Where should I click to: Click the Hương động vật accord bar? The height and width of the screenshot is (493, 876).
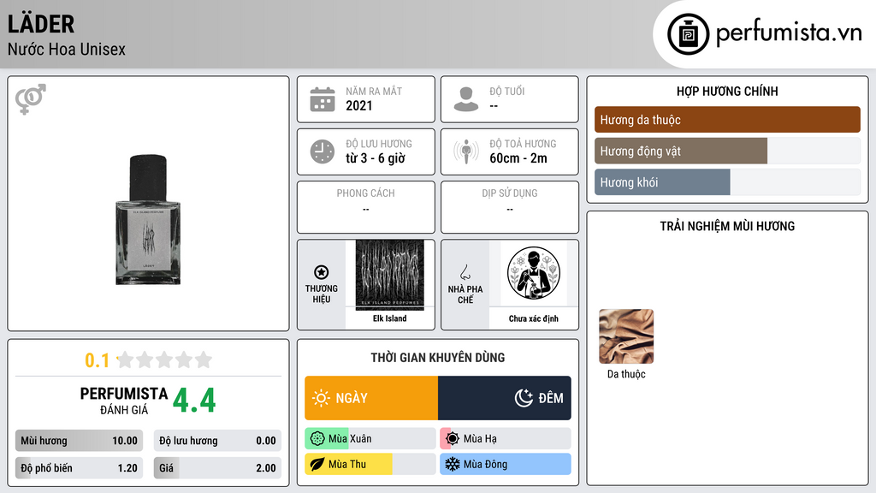click(x=727, y=151)
